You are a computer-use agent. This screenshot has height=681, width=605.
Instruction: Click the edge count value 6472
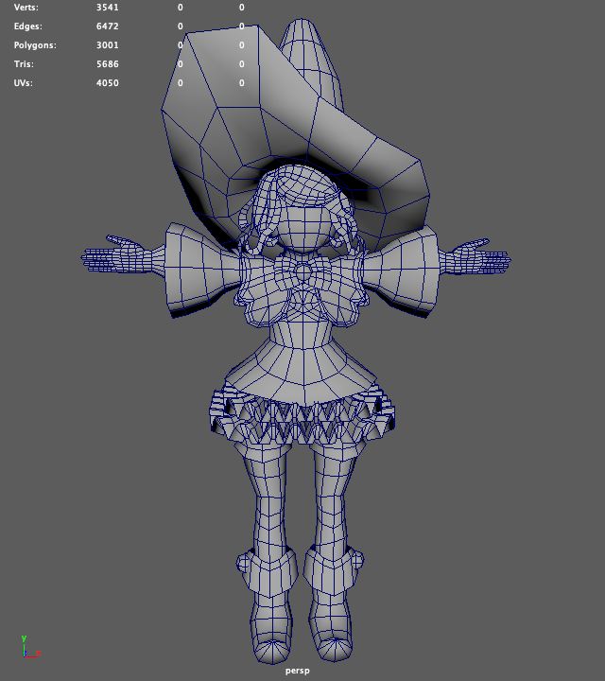click(x=107, y=26)
